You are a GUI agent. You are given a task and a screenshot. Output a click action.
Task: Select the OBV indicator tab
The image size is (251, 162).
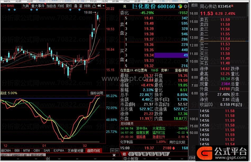click(x=37, y=151)
